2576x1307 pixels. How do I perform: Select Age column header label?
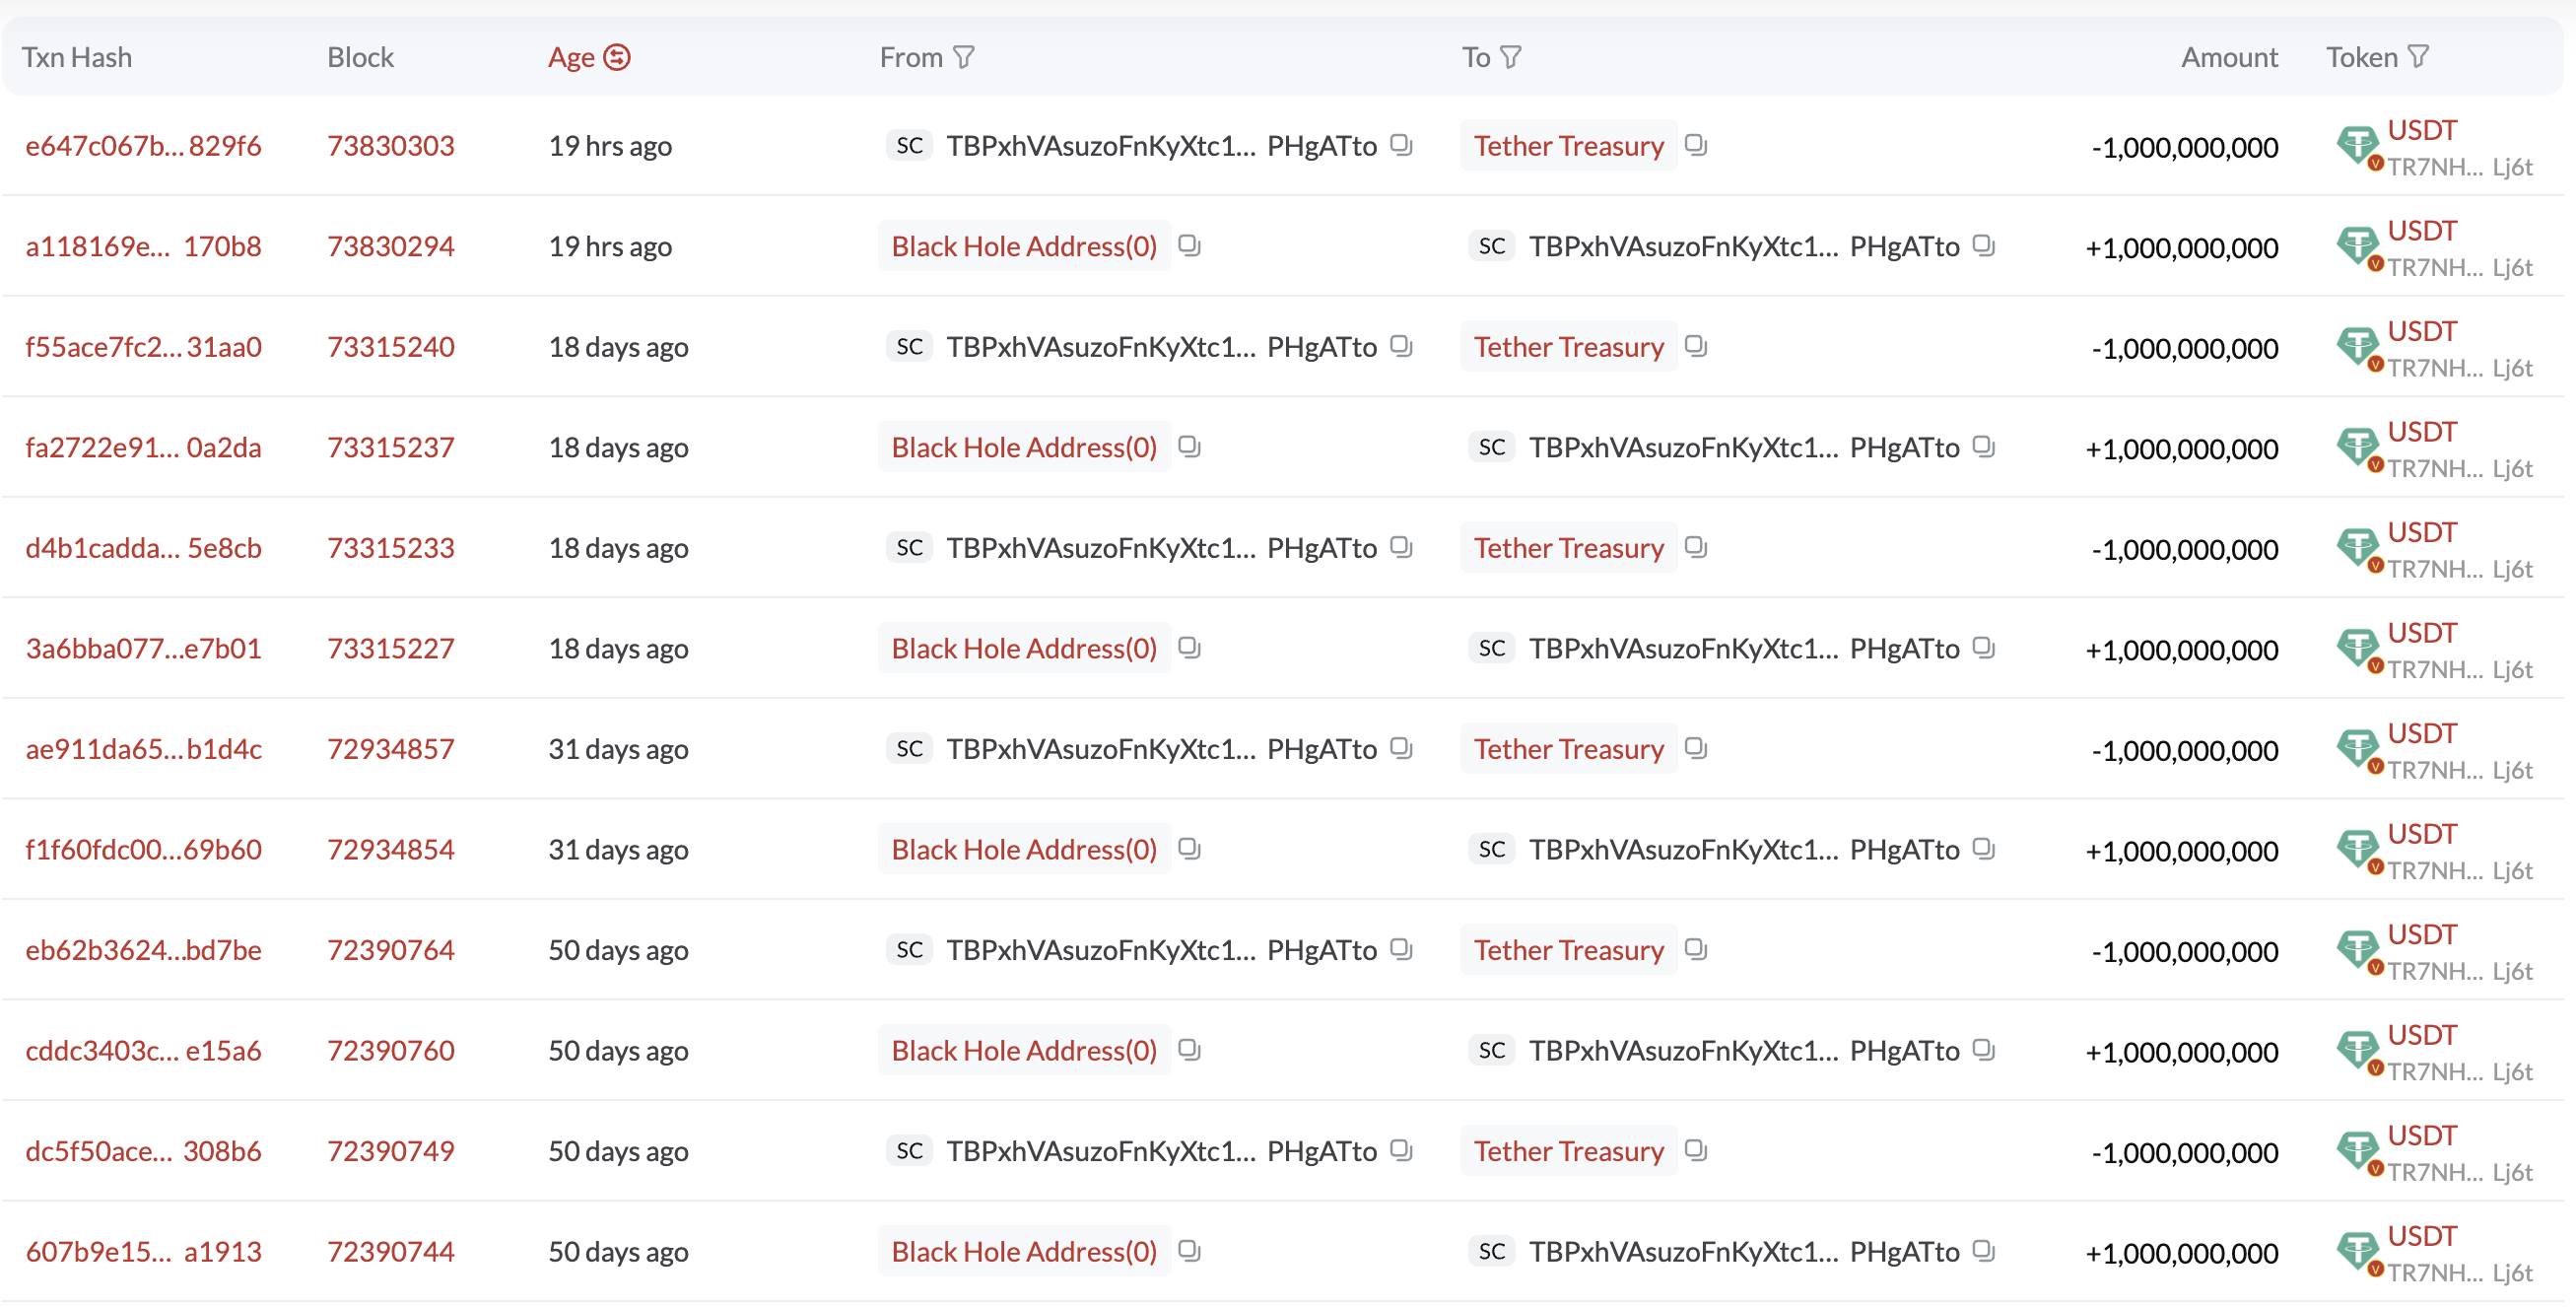tap(571, 58)
